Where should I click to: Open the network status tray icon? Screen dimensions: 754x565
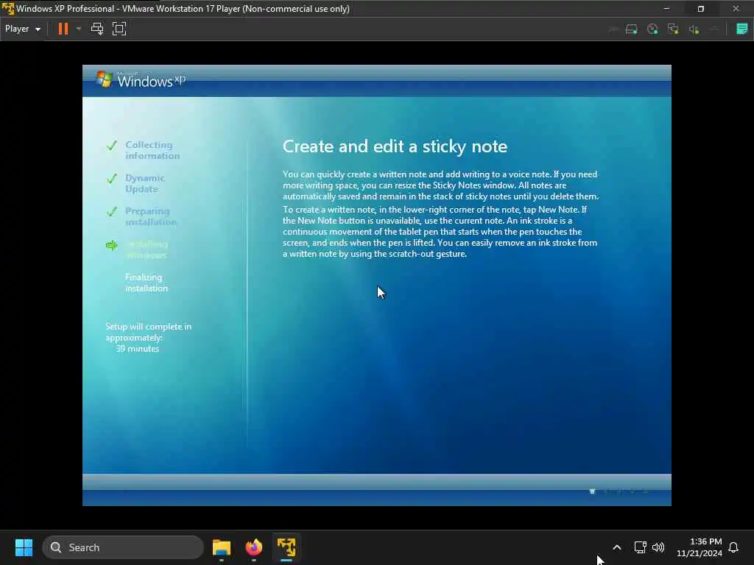[x=640, y=547]
